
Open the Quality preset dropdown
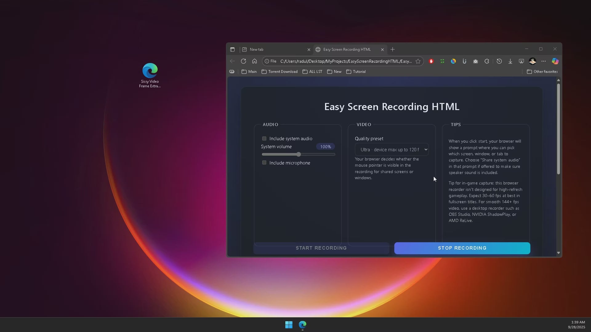tap(392, 150)
